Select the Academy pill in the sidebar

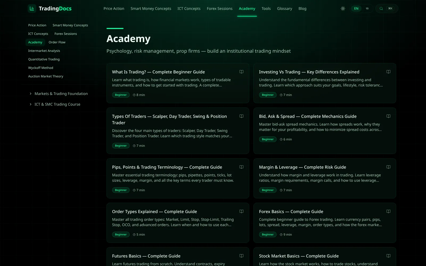click(x=35, y=42)
